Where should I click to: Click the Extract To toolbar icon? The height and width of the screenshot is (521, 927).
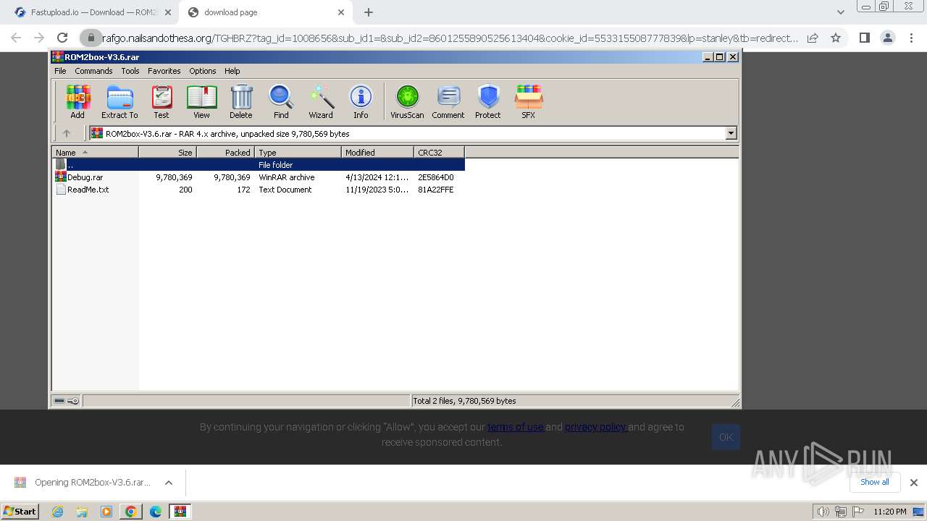(119, 101)
